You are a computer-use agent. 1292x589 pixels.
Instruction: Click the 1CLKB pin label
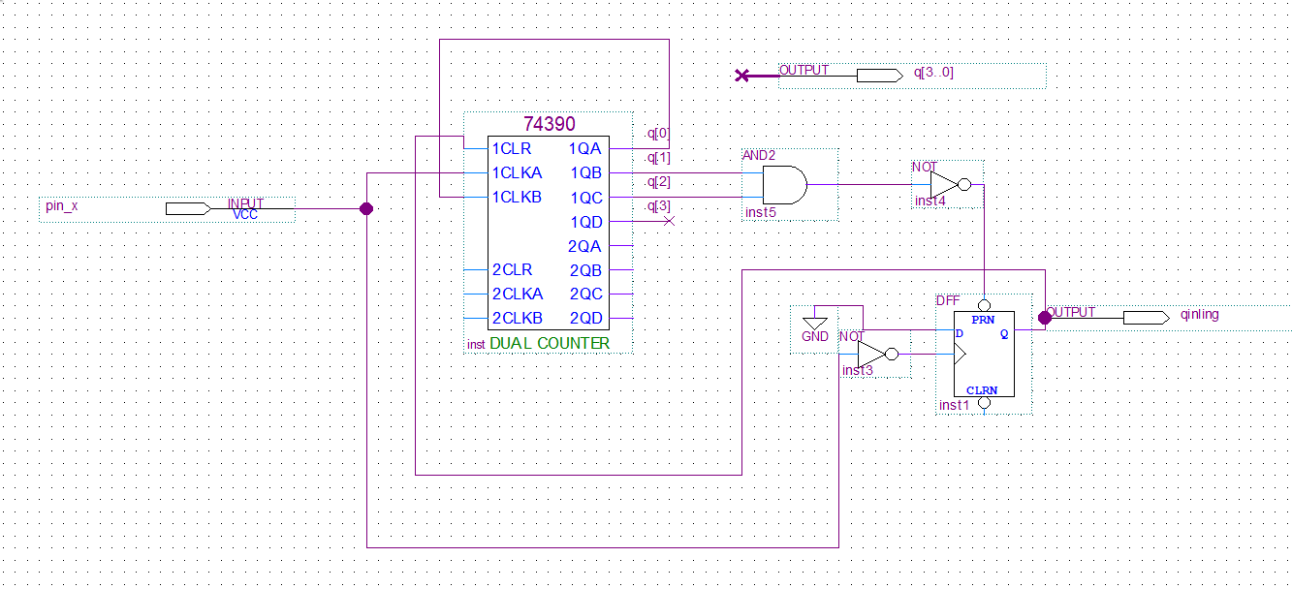(517, 198)
